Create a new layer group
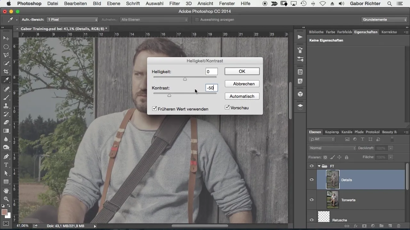410x230 pixels. coord(381,226)
